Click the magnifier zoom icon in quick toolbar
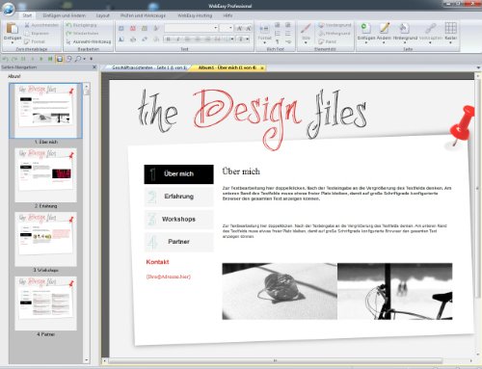 pyautogui.click(x=77, y=59)
